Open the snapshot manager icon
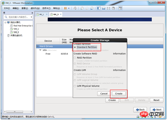This screenshot has height=120, width=167. (x=92, y=8)
